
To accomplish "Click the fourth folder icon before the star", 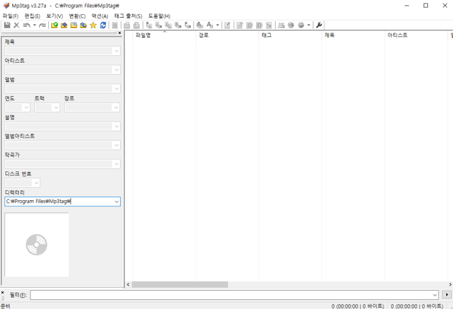I will pyautogui.click(x=83, y=25).
